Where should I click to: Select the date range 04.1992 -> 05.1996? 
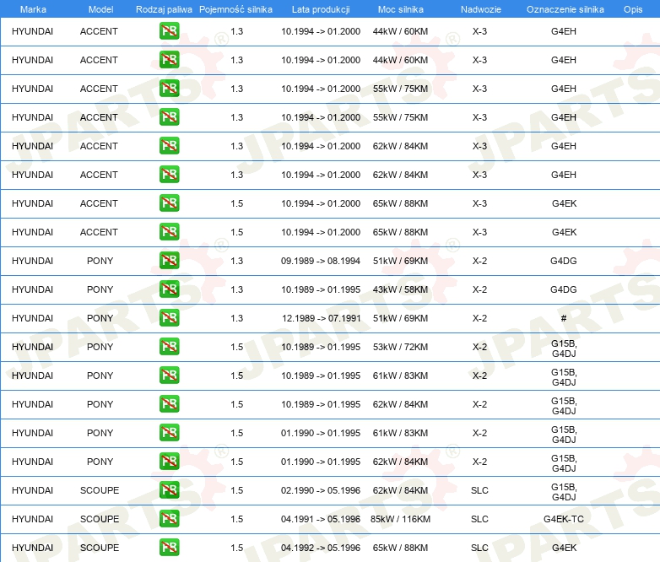click(321, 548)
